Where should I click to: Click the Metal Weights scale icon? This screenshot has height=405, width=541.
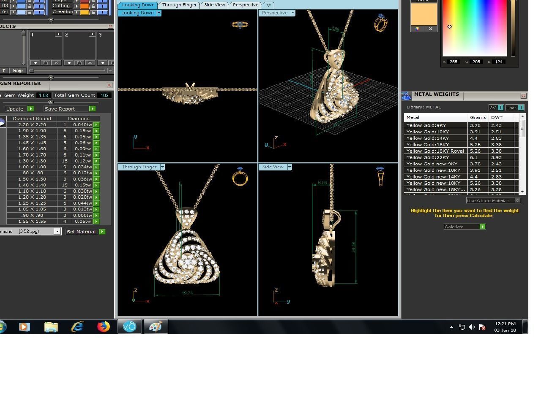[407, 96]
